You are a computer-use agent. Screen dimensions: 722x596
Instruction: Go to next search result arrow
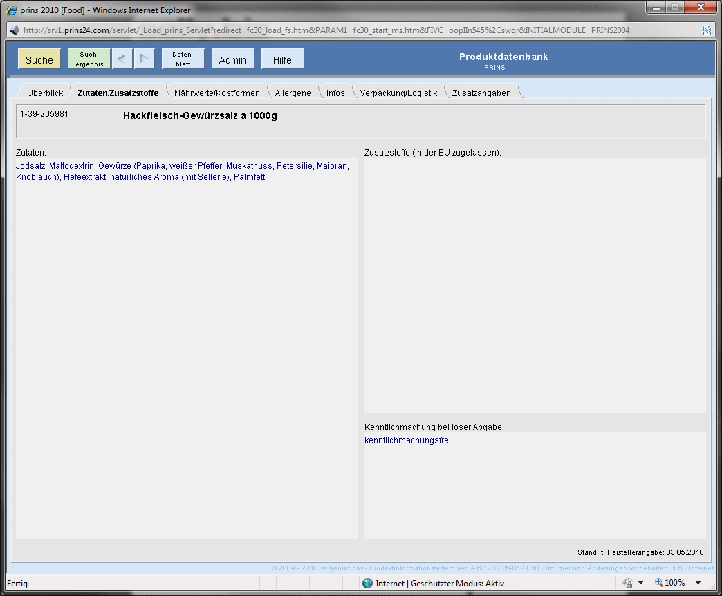[x=145, y=59]
